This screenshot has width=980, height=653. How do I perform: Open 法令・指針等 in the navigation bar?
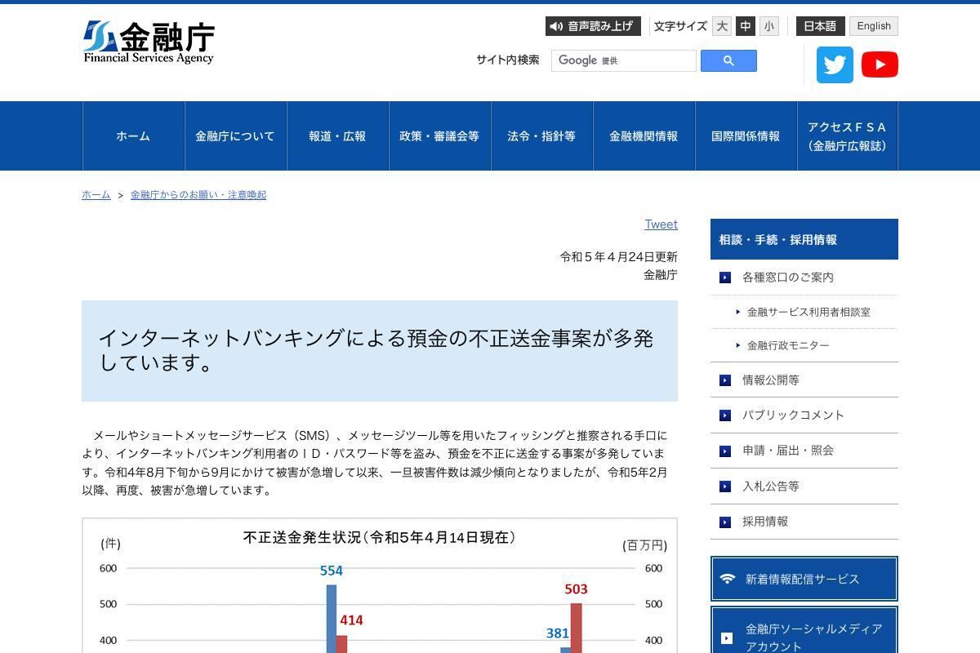click(541, 136)
